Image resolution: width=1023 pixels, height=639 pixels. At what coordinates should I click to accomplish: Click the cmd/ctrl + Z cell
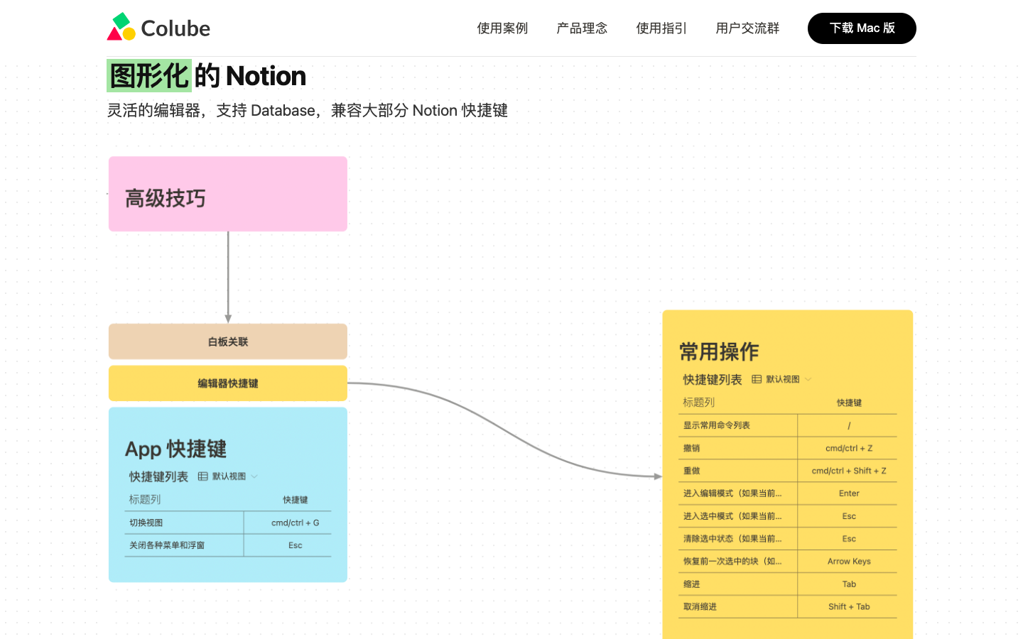(x=849, y=448)
